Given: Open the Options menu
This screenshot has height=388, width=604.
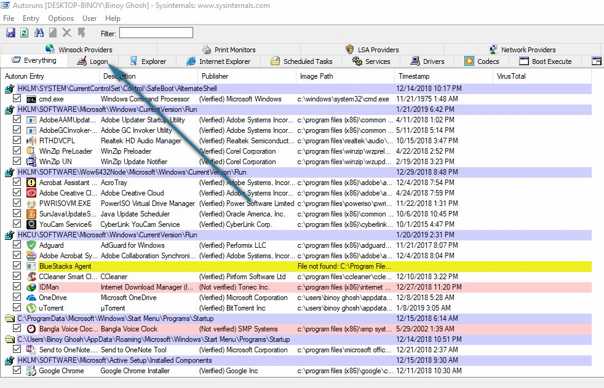Looking at the screenshot, I should point(61,18).
